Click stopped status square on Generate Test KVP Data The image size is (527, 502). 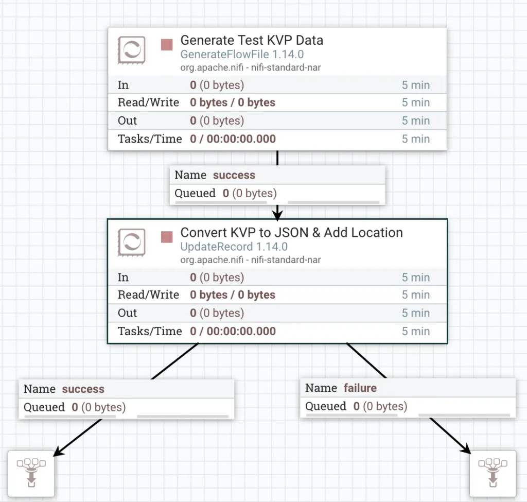pyautogui.click(x=167, y=45)
